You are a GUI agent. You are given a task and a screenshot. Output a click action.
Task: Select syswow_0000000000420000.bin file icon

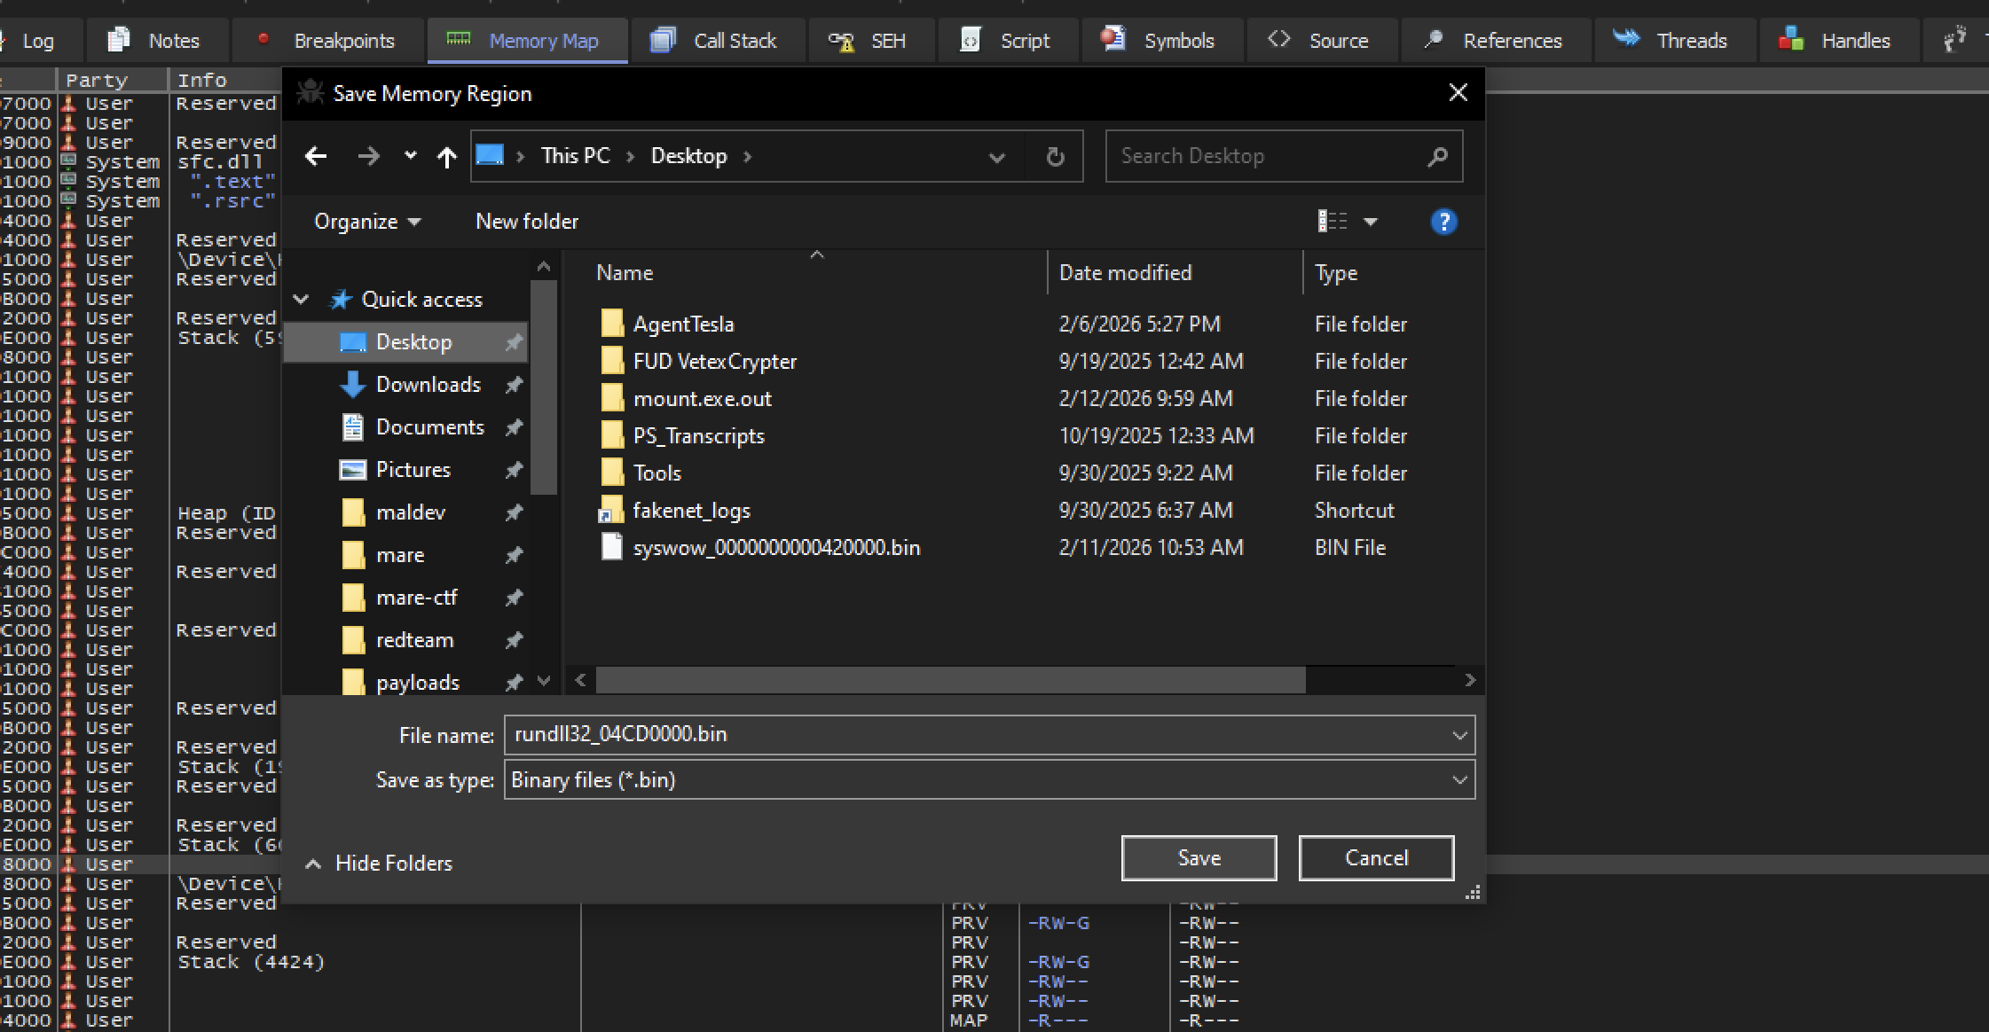pos(612,547)
